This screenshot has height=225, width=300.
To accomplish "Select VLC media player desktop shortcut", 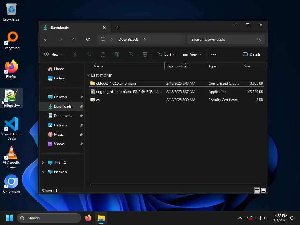I will [x=11, y=158].
